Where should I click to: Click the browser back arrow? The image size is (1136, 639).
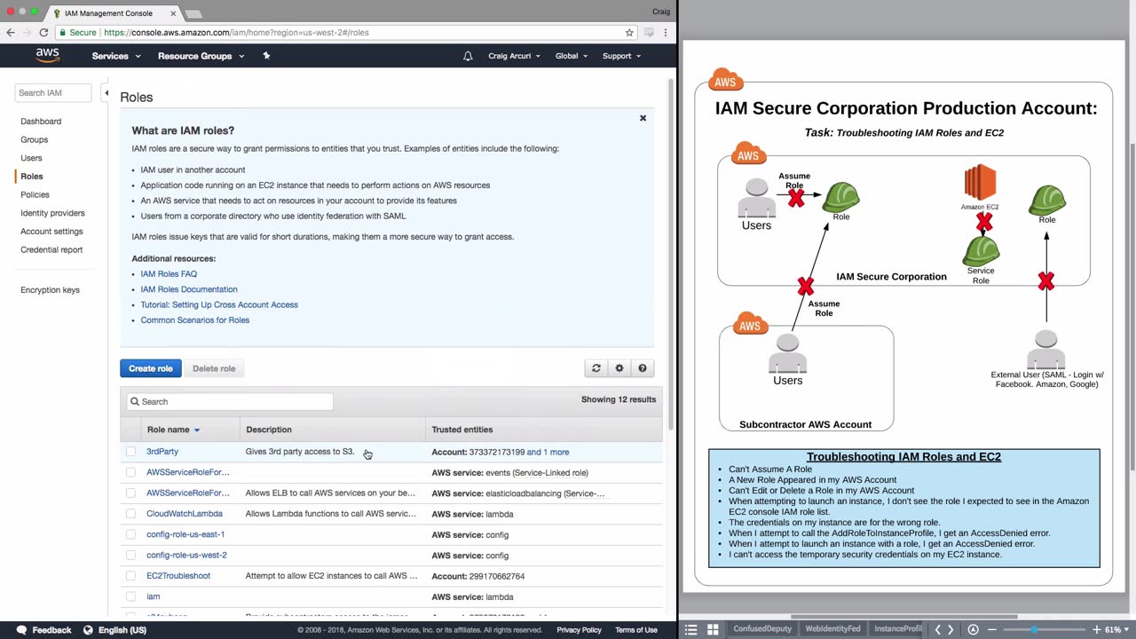[11, 33]
